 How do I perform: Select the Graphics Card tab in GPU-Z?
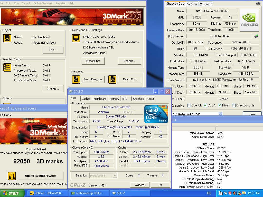175,4
